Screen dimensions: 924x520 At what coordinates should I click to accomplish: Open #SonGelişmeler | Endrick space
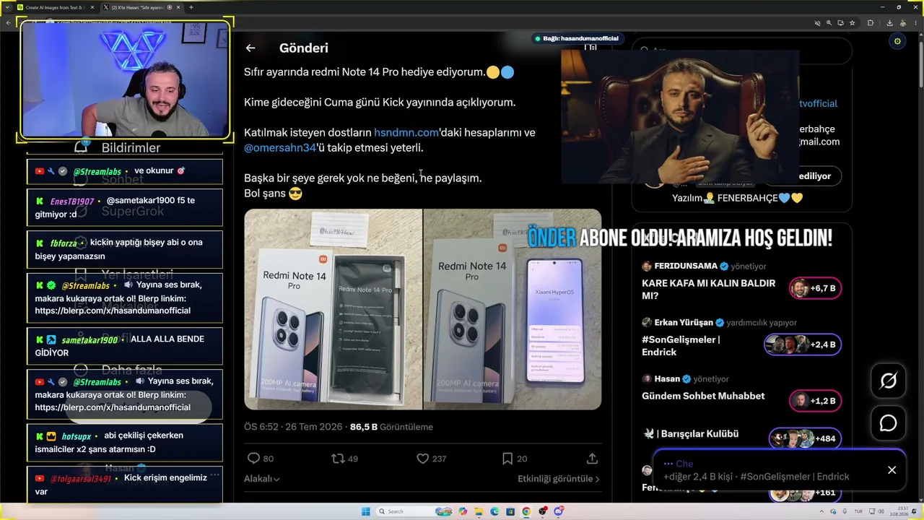tap(681, 345)
